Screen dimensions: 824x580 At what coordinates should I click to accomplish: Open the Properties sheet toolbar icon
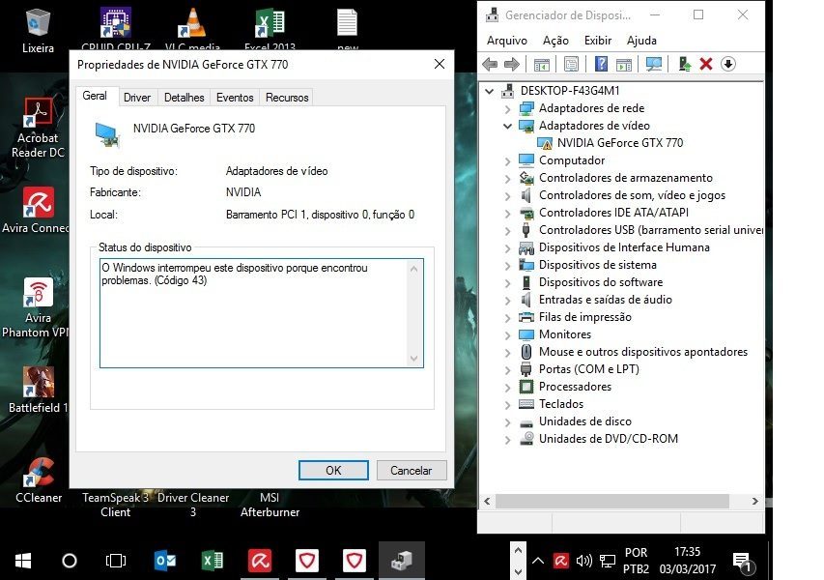tap(571, 64)
